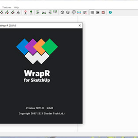Open the Help menu
This screenshot has height=138, width=138.
coord(16,7)
